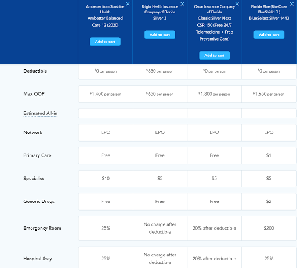
Task: Remove Bright Health Silver 3 plan column
Action: (182, 4)
